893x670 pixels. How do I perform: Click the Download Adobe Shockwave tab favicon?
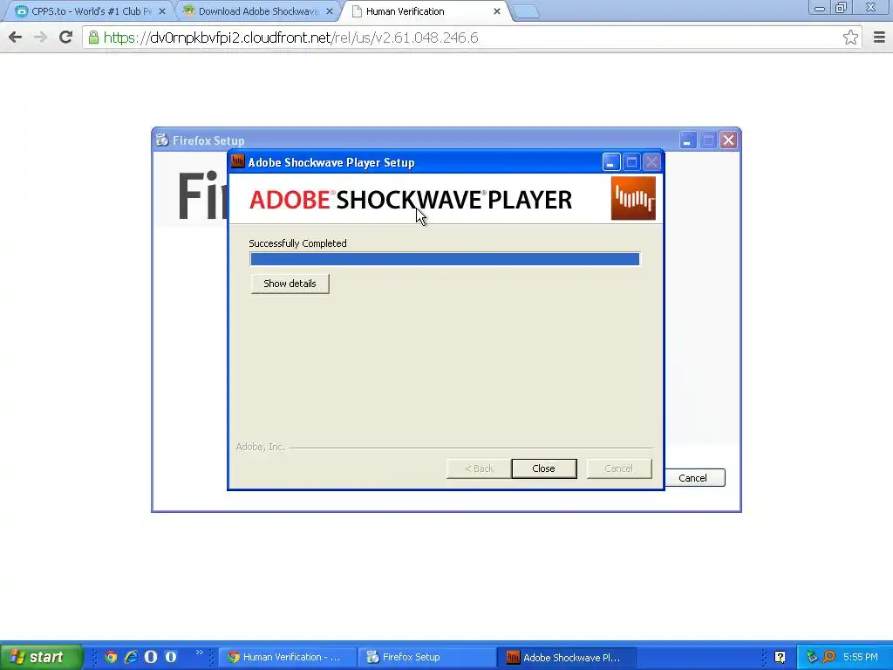click(188, 10)
